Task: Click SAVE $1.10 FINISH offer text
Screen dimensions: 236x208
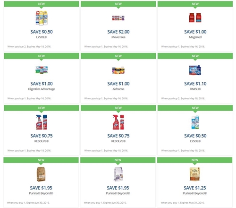Action: tap(195, 84)
